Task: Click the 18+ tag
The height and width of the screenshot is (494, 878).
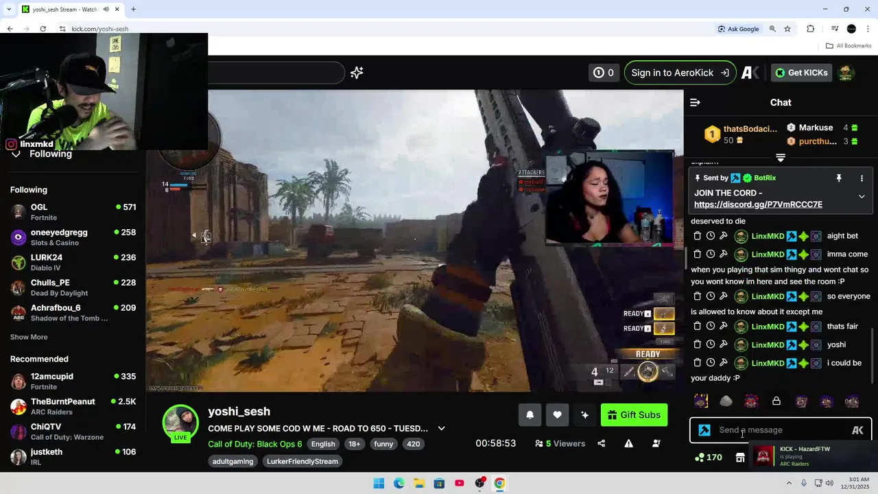Action: coord(354,444)
